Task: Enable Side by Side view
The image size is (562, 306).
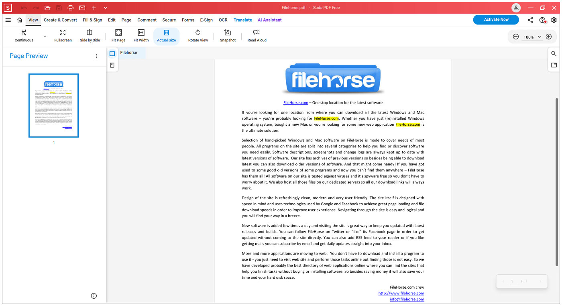Action: (x=90, y=36)
